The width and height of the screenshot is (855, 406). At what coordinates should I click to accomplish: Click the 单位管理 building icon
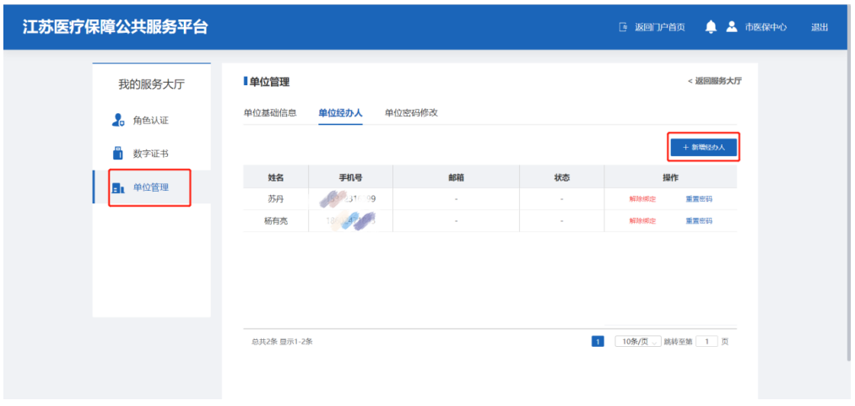(118, 187)
